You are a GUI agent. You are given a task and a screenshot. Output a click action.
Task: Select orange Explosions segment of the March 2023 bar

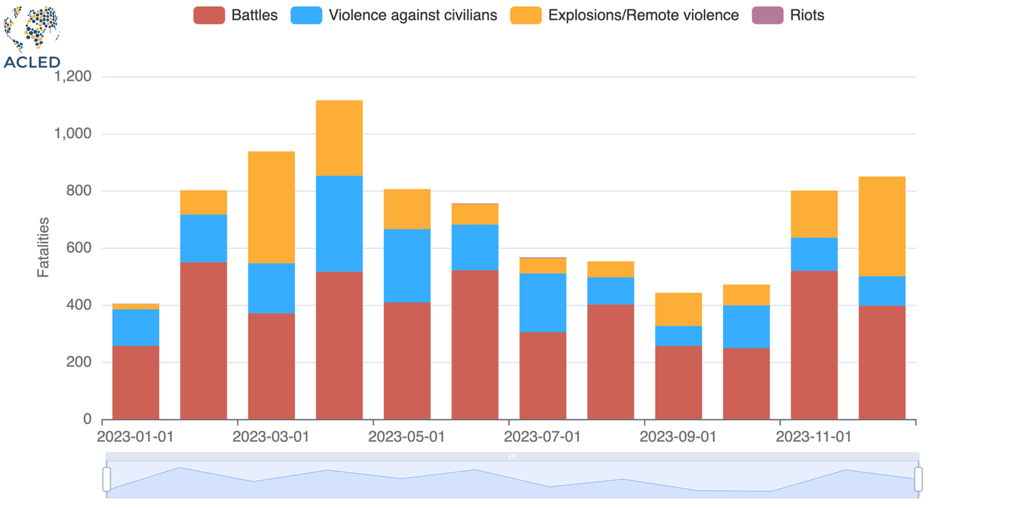[271, 207]
